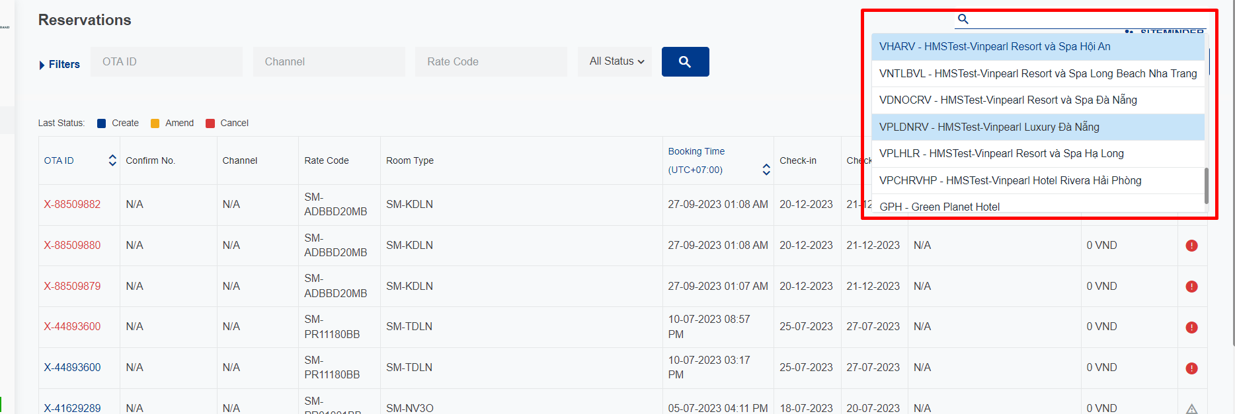
Task: Sort by Booking Time arrows
Action: point(766,170)
